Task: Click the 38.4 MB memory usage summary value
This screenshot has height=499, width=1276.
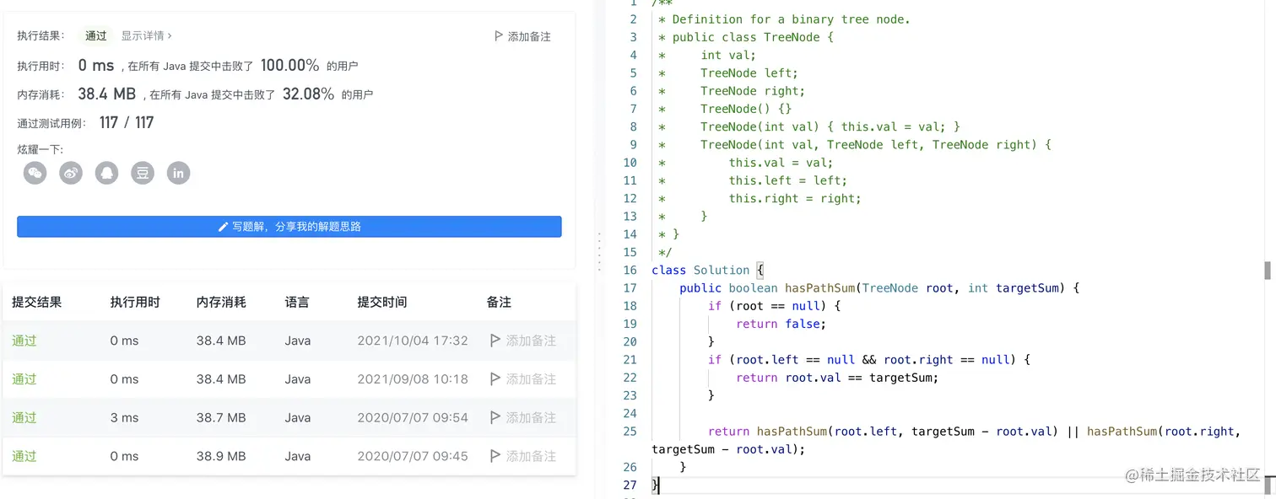Action: (107, 94)
